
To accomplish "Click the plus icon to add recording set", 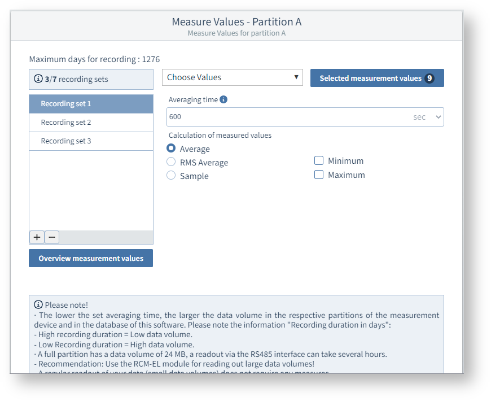I will click(x=37, y=237).
